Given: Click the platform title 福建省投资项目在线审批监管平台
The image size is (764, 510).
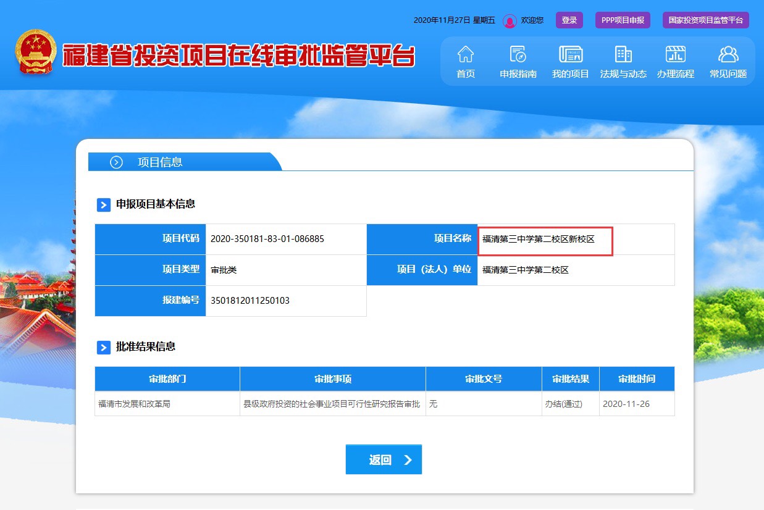Looking at the screenshot, I should pyautogui.click(x=239, y=55).
